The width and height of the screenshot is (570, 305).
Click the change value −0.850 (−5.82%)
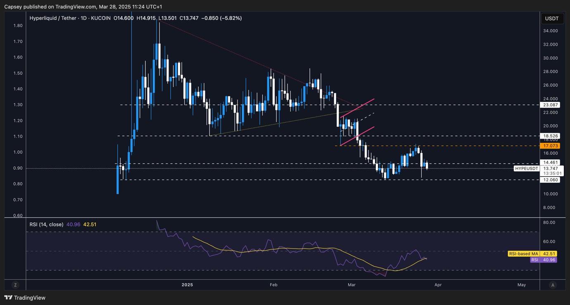(221, 18)
